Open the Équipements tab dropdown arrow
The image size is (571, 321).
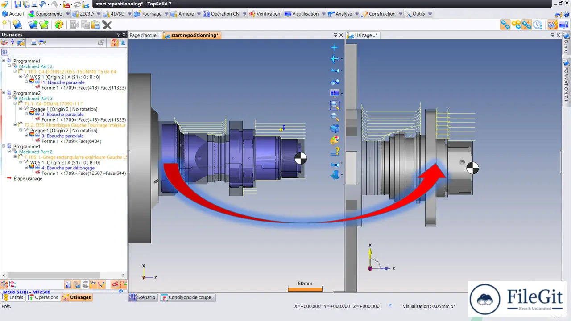pyautogui.click(x=68, y=14)
